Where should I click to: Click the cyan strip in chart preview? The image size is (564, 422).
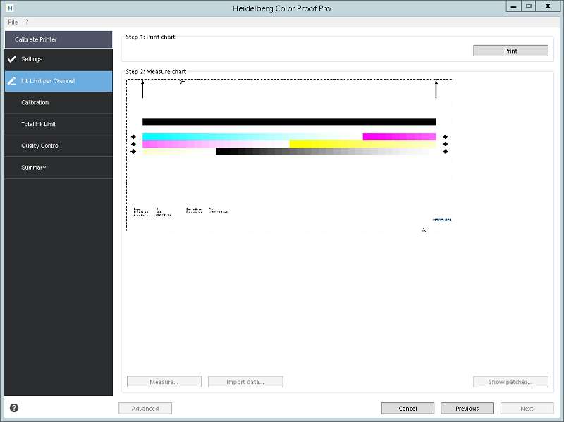point(252,137)
